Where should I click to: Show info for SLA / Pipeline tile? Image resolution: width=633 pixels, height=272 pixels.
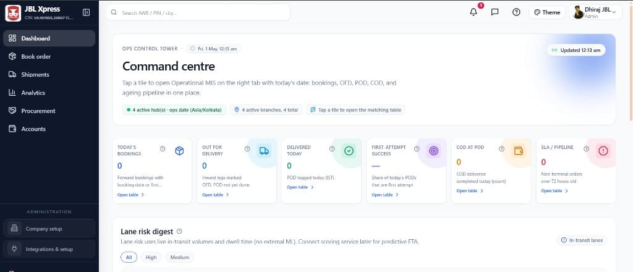[x=586, y=148]
